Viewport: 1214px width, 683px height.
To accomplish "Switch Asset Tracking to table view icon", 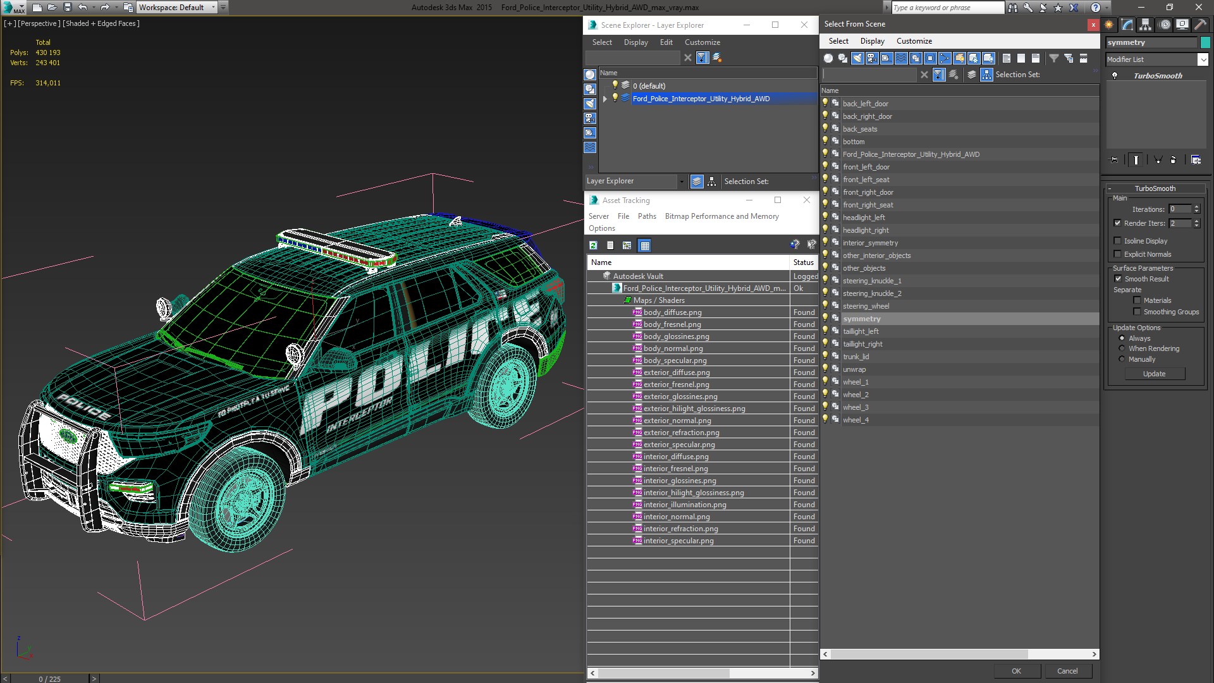I will [x=644, y=245].
